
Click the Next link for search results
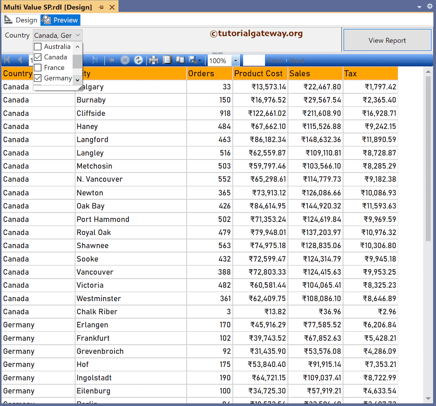pos(297,60)
